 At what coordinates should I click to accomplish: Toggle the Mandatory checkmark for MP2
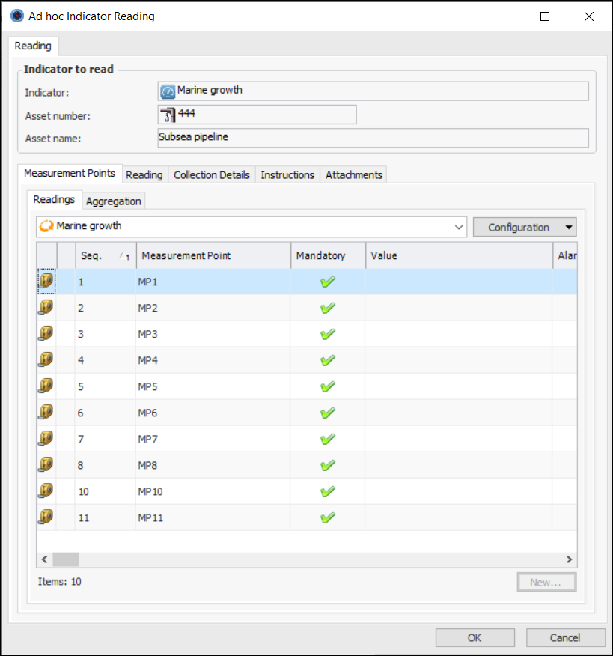(x=327, y=308)
